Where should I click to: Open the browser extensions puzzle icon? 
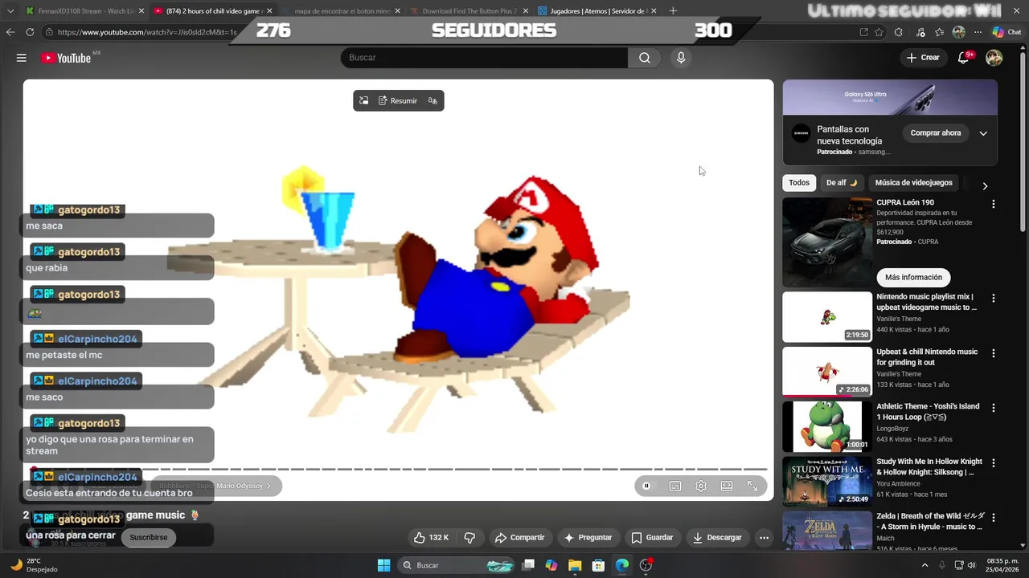[x=899, y=32]
